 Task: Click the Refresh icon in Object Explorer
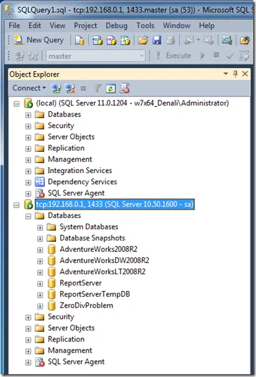(x=111, y=89)
